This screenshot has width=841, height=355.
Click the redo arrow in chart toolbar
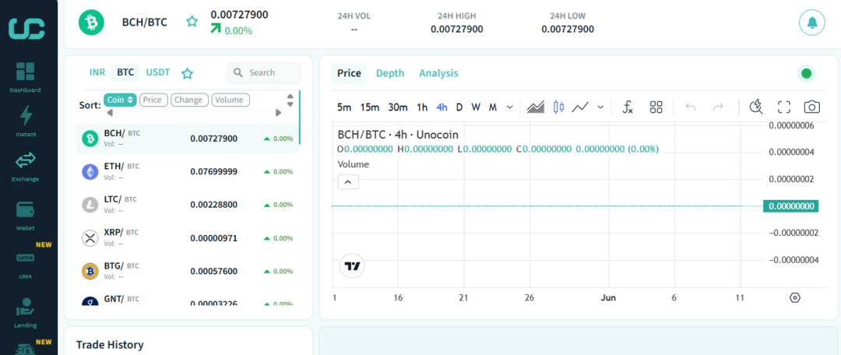click(x=718, y=107)
